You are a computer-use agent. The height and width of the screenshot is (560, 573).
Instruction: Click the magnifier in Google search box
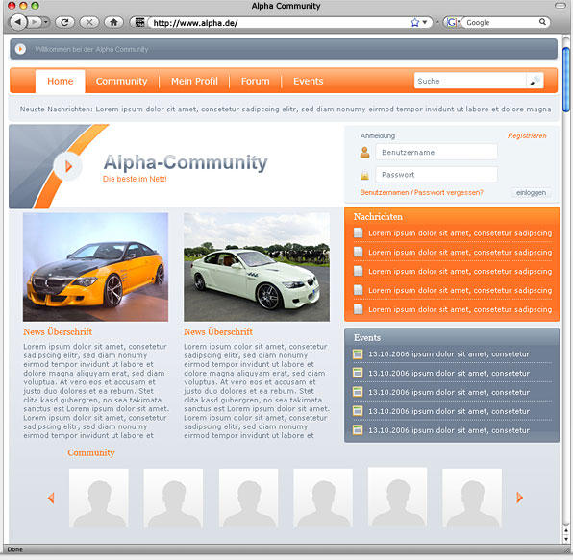coord(542,22)
